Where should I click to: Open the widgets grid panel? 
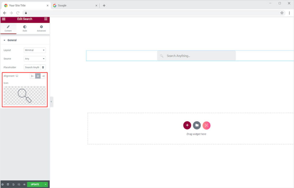click(x=46, y=19)
